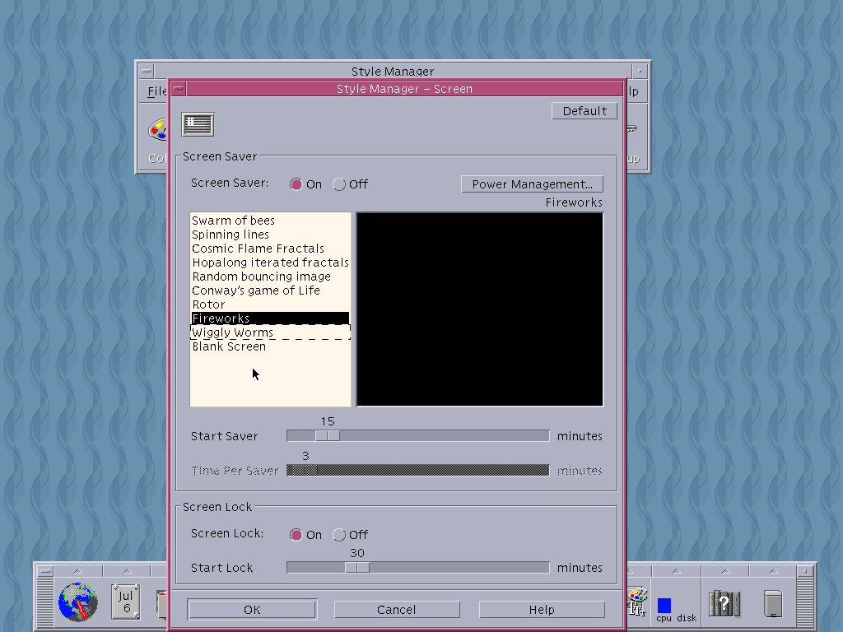Screen dimensions: 843x632
Task: Open Power Management settings
Action: pos(533,184)
